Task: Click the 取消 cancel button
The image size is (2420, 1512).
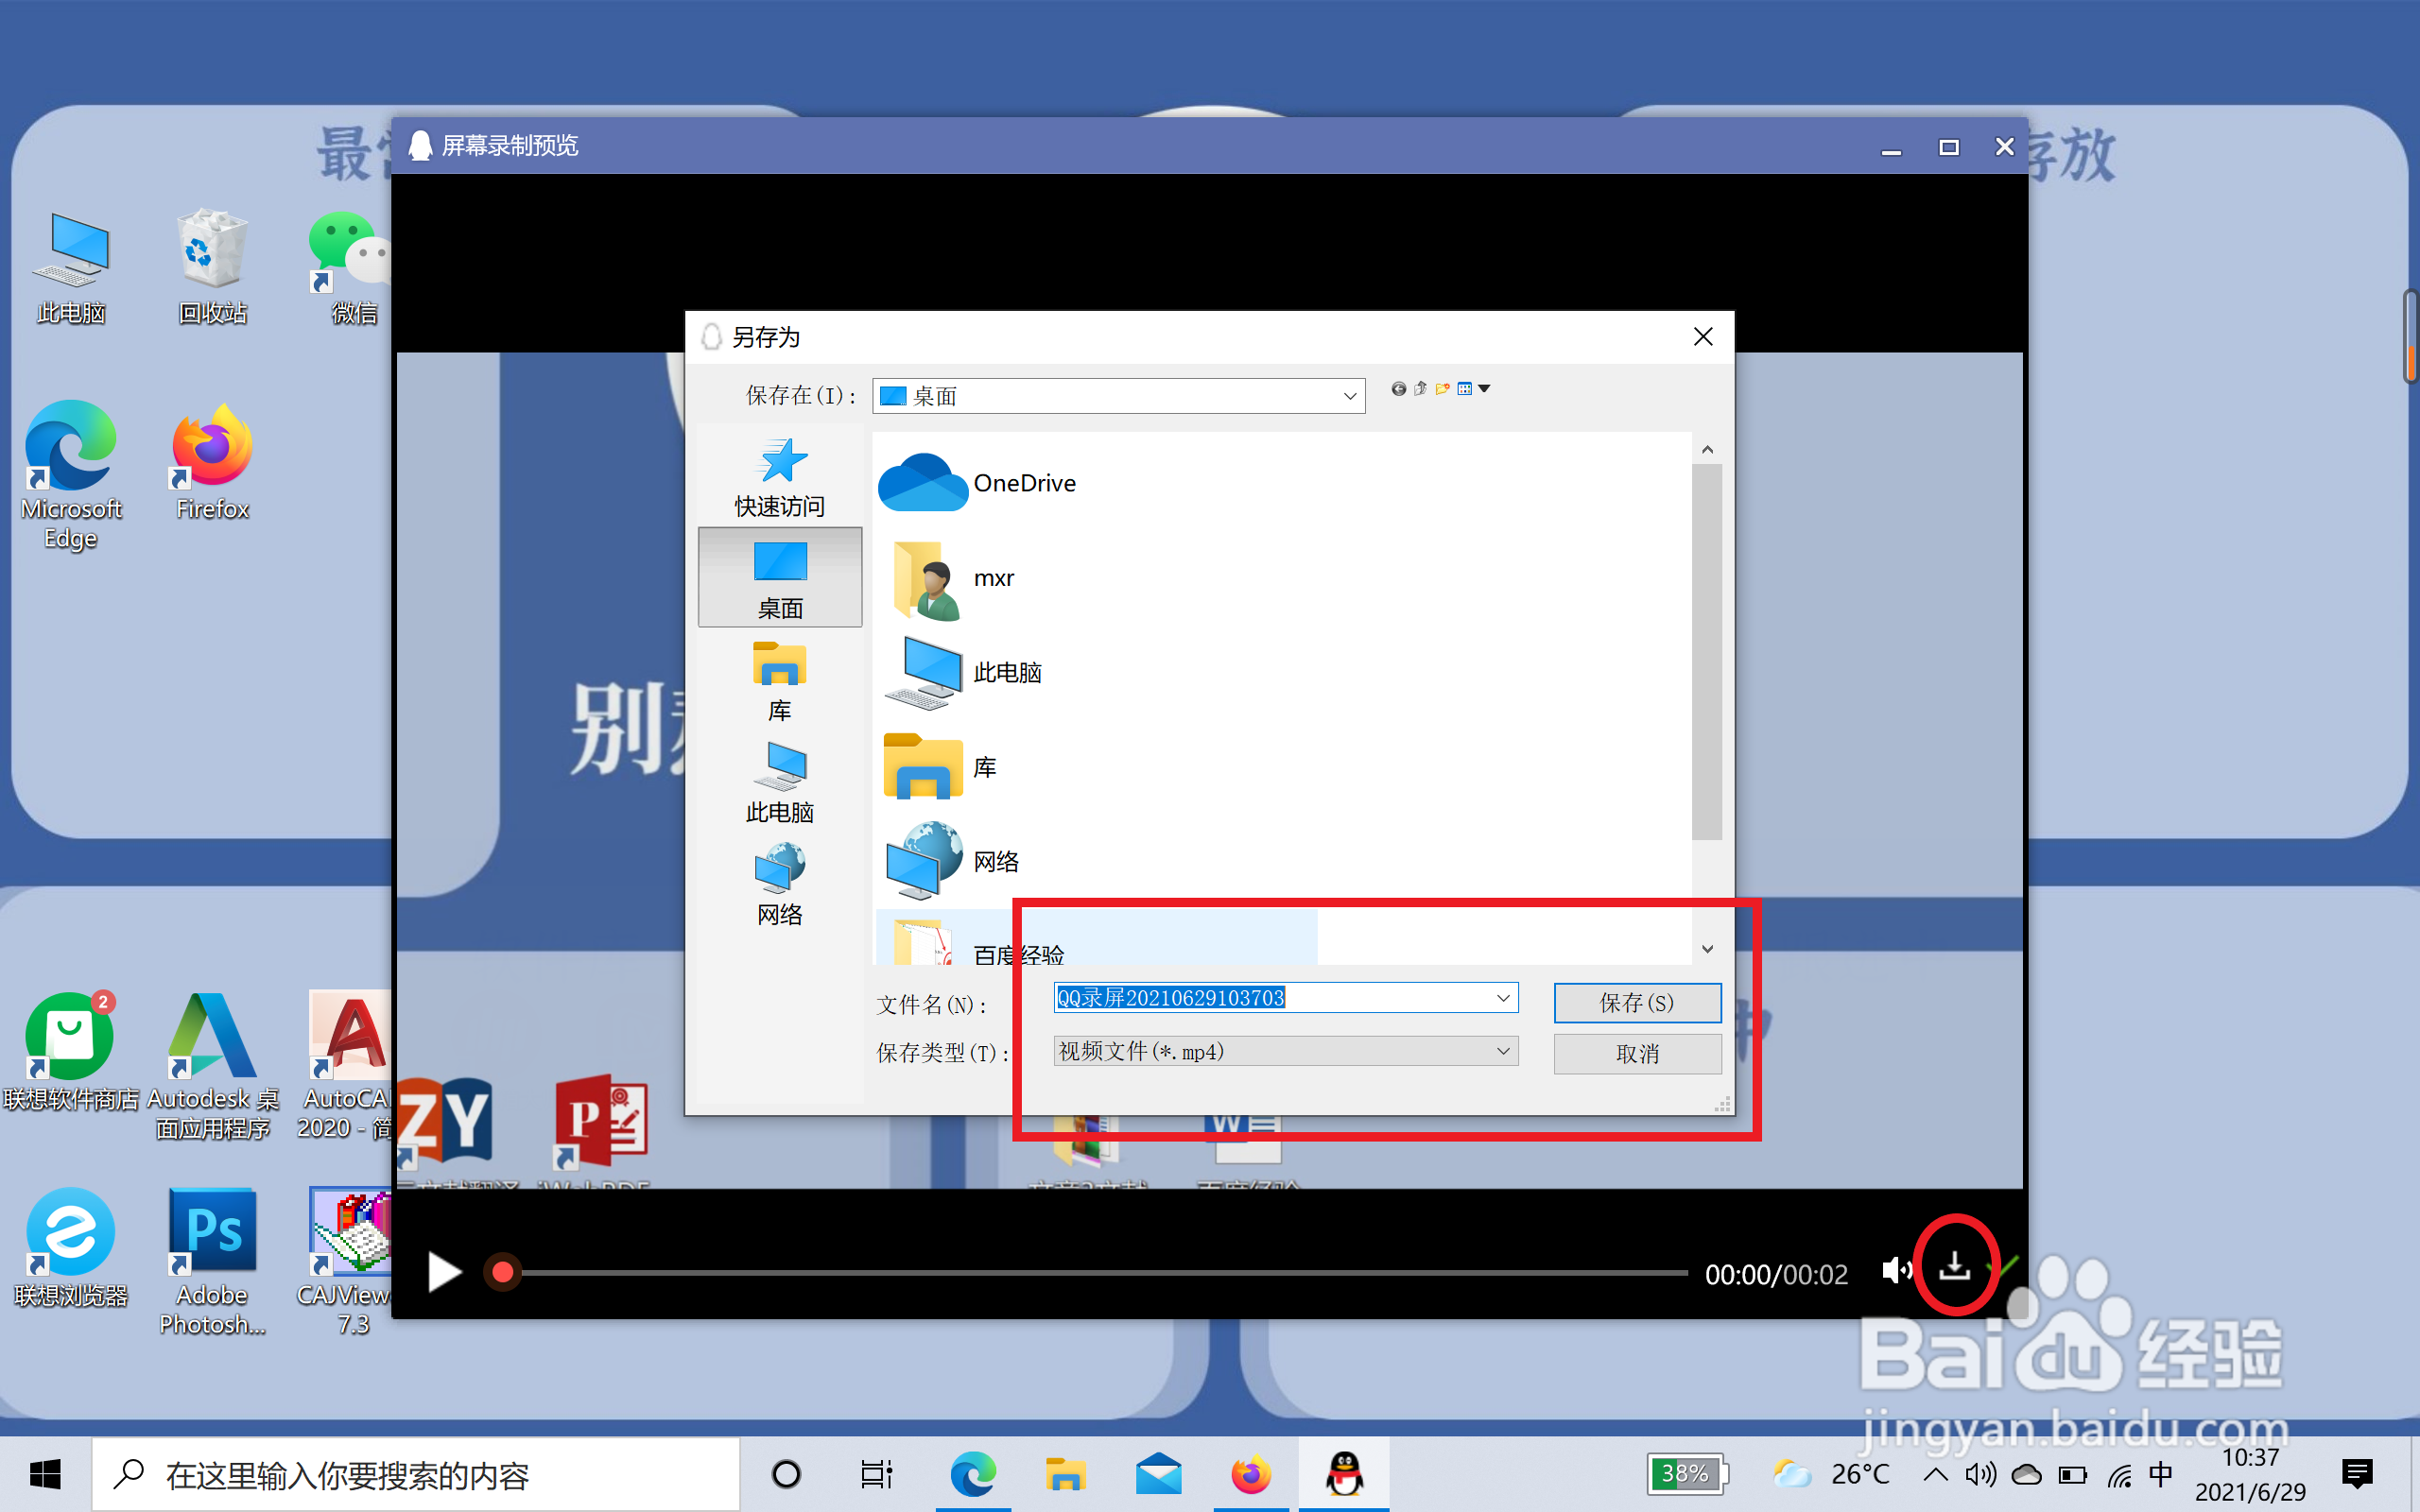Action: coord(1637,1053)
